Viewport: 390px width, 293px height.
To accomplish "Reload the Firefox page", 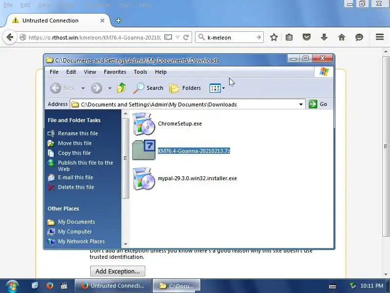I will 186,38.
